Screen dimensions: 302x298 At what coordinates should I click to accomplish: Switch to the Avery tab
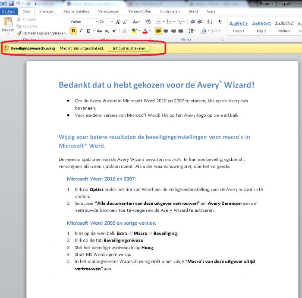click(211, 12)
